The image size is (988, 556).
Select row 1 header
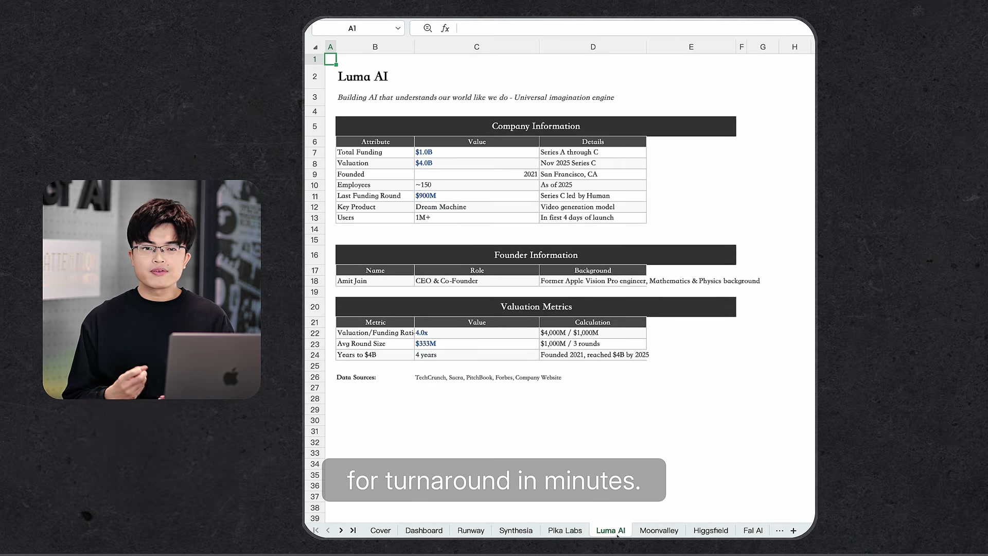click(x=314, y=59)
